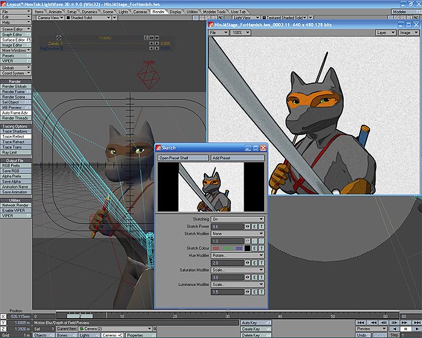Screen dimensions: 422x338
Task: Click the play reverse arrow button
Action: pyautogui.click(x=394, y=329)
